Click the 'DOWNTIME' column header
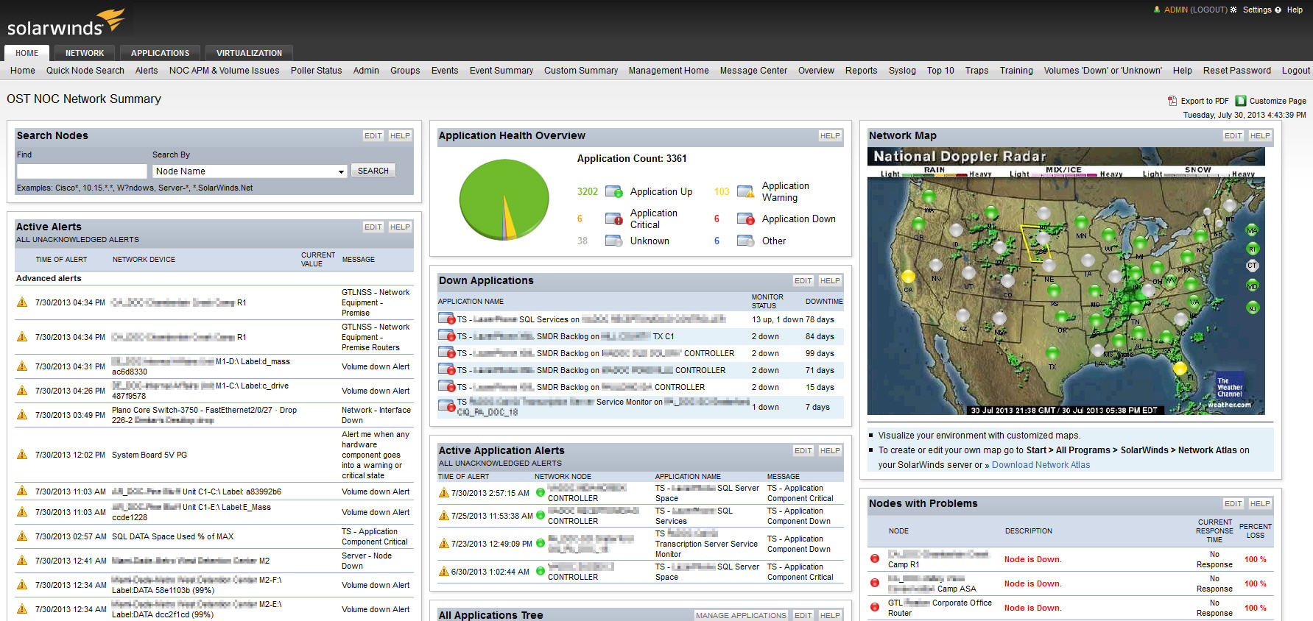This screenshot has height=621, width=1313. pyautogui.click(x=824, y=302)
